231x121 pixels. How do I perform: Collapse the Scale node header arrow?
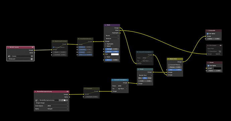coord(139,69)
